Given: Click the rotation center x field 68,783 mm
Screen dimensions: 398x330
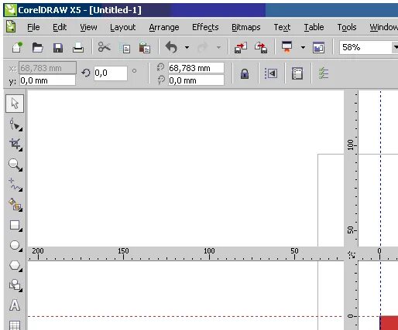Looking at the screenshot, I should pyautogui.click(x=196, y=68).
